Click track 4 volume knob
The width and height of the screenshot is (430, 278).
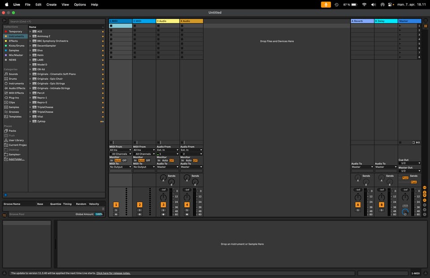point(187,197)
